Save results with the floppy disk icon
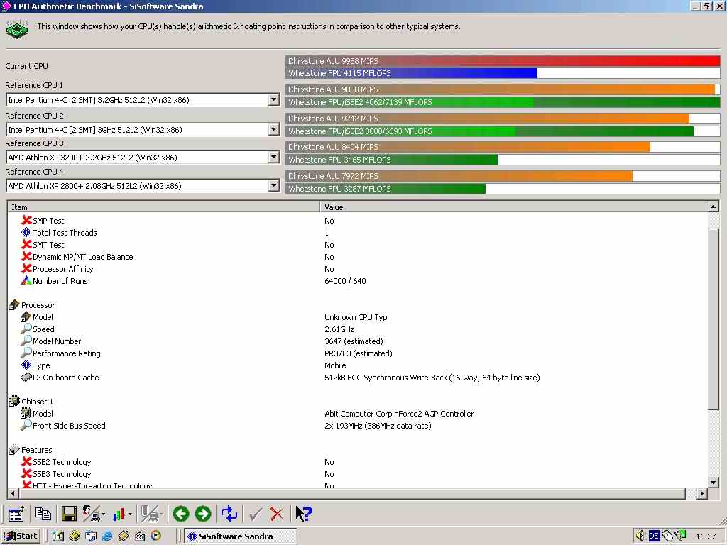The height and width of the screenshot is (545, 727). click(x=70, y=514)
